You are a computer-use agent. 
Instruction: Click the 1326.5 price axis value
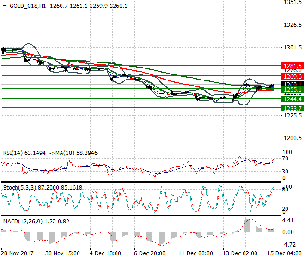pos(293,25)
